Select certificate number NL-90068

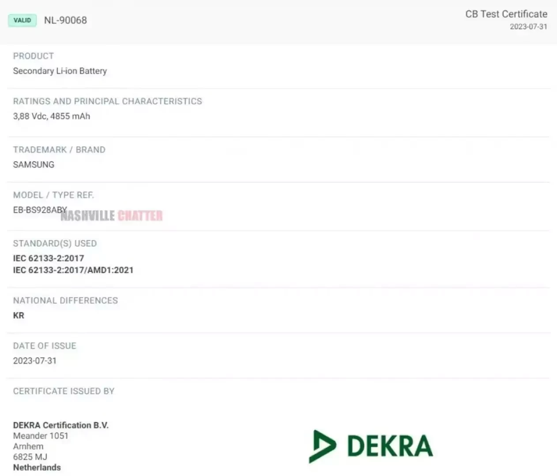[x=65, y=20]
